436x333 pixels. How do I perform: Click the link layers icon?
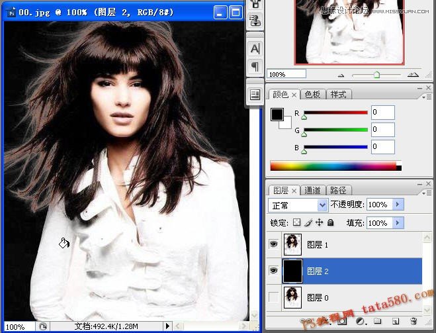click(x=305, y=321)
